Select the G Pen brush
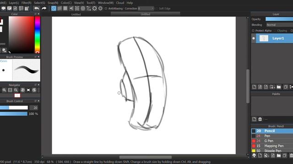Viewport: 293px width, 164px height. (272, 141)
